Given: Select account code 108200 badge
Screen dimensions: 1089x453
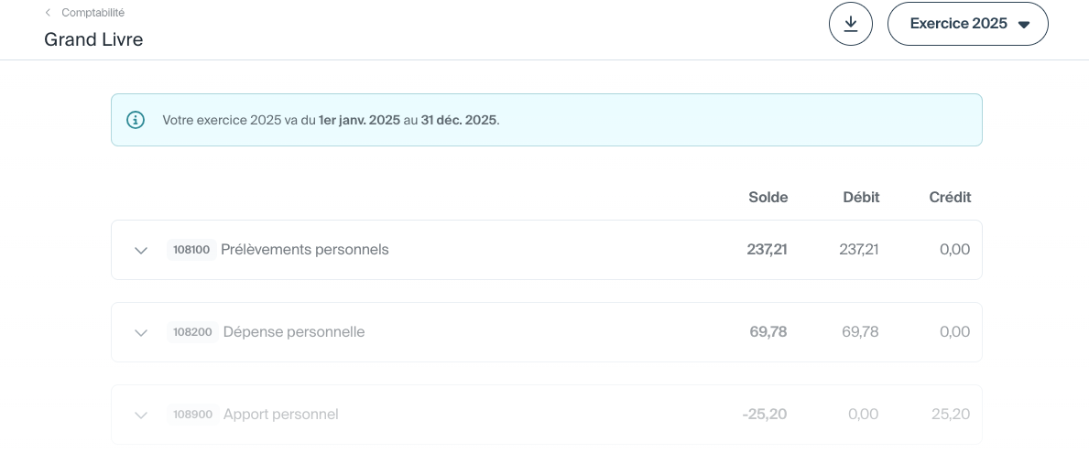Looking at the screenshot, I should point(192,332).
